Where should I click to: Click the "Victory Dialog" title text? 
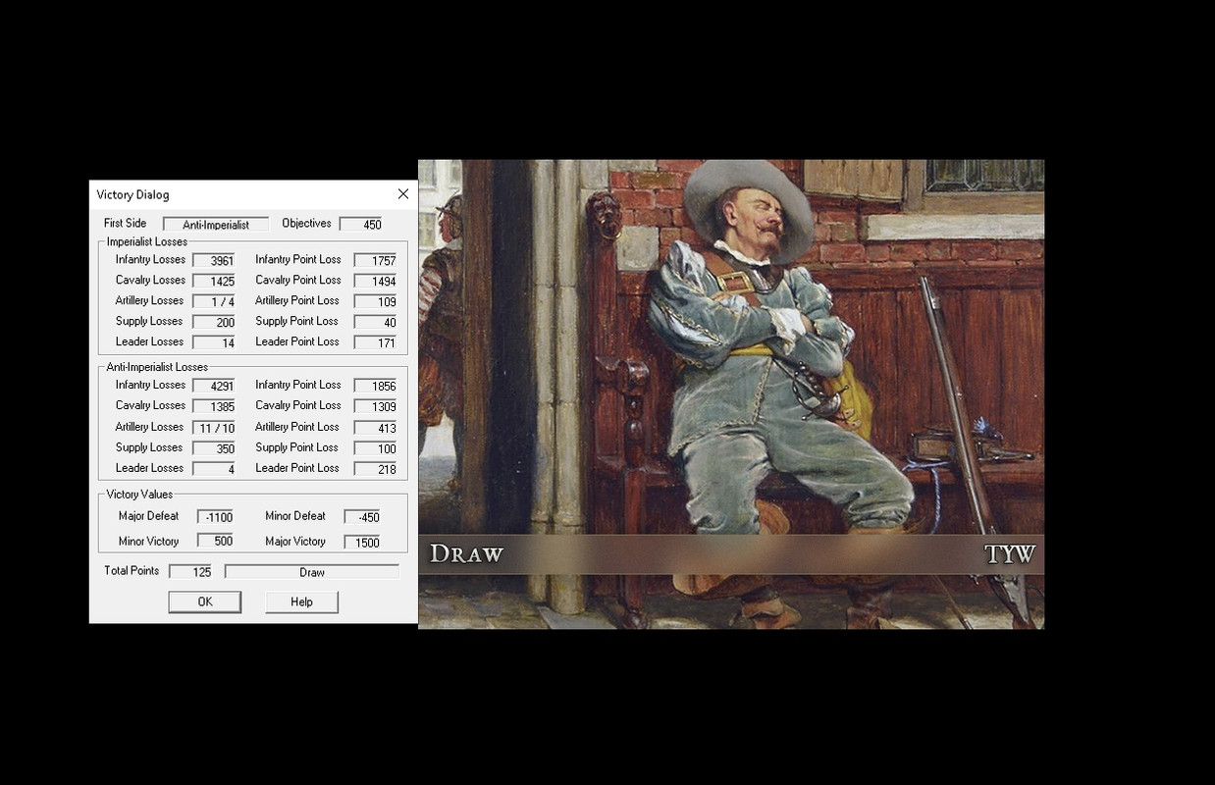click(x=132, y=194)
